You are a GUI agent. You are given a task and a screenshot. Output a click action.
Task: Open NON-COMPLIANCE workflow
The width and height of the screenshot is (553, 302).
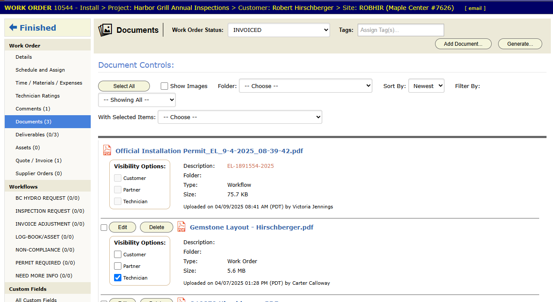(48, 250)
